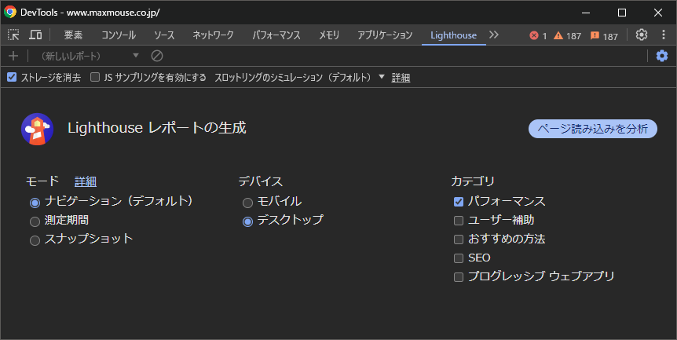Viewport: 677px width, 340px height.
Task: Click the orange issues count icon
Action: [x=595, y=35]
